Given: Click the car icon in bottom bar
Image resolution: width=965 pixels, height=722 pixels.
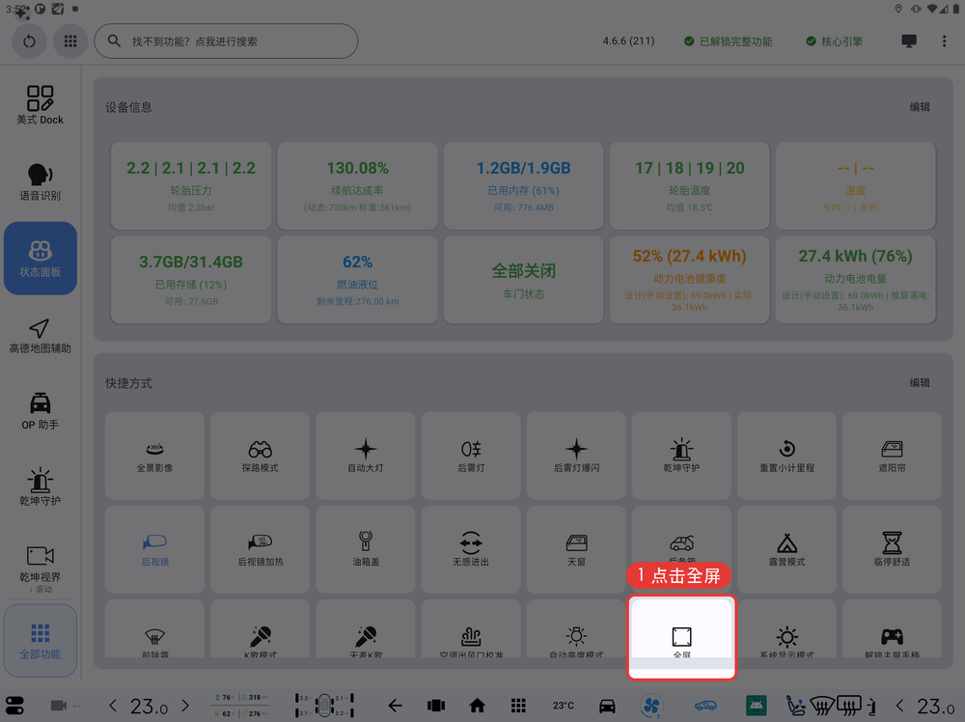Looking at the screenshot, I should tap(607, 706).
